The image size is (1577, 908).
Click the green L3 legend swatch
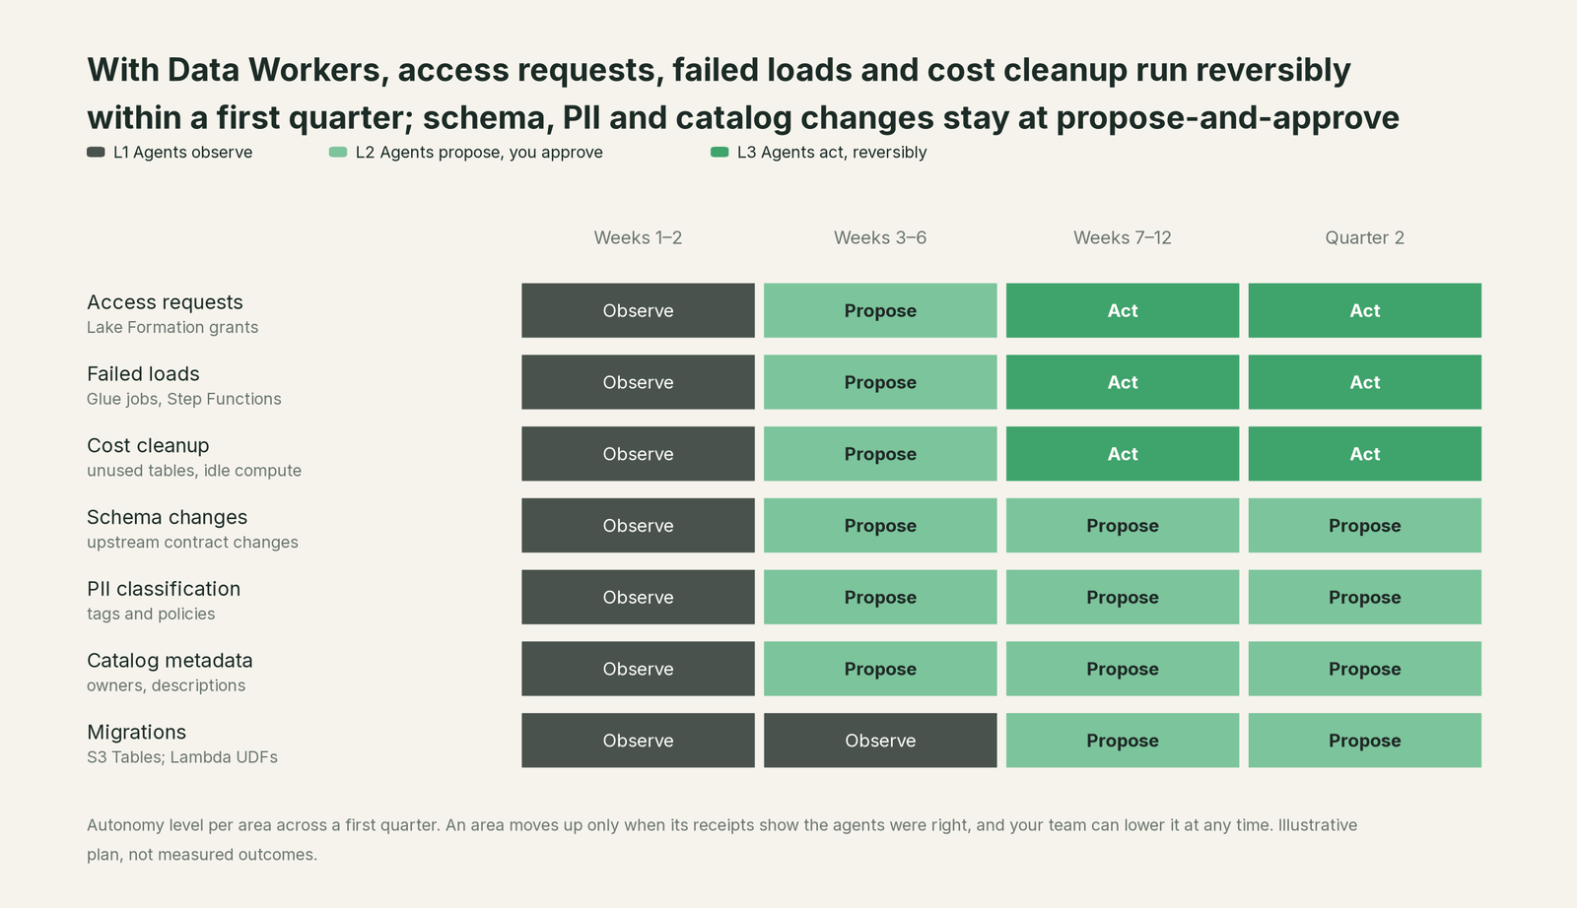(x=720, y=152)
